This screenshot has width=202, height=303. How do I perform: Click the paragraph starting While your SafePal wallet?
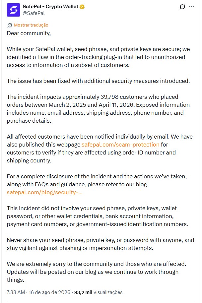(x=99, y=57)
